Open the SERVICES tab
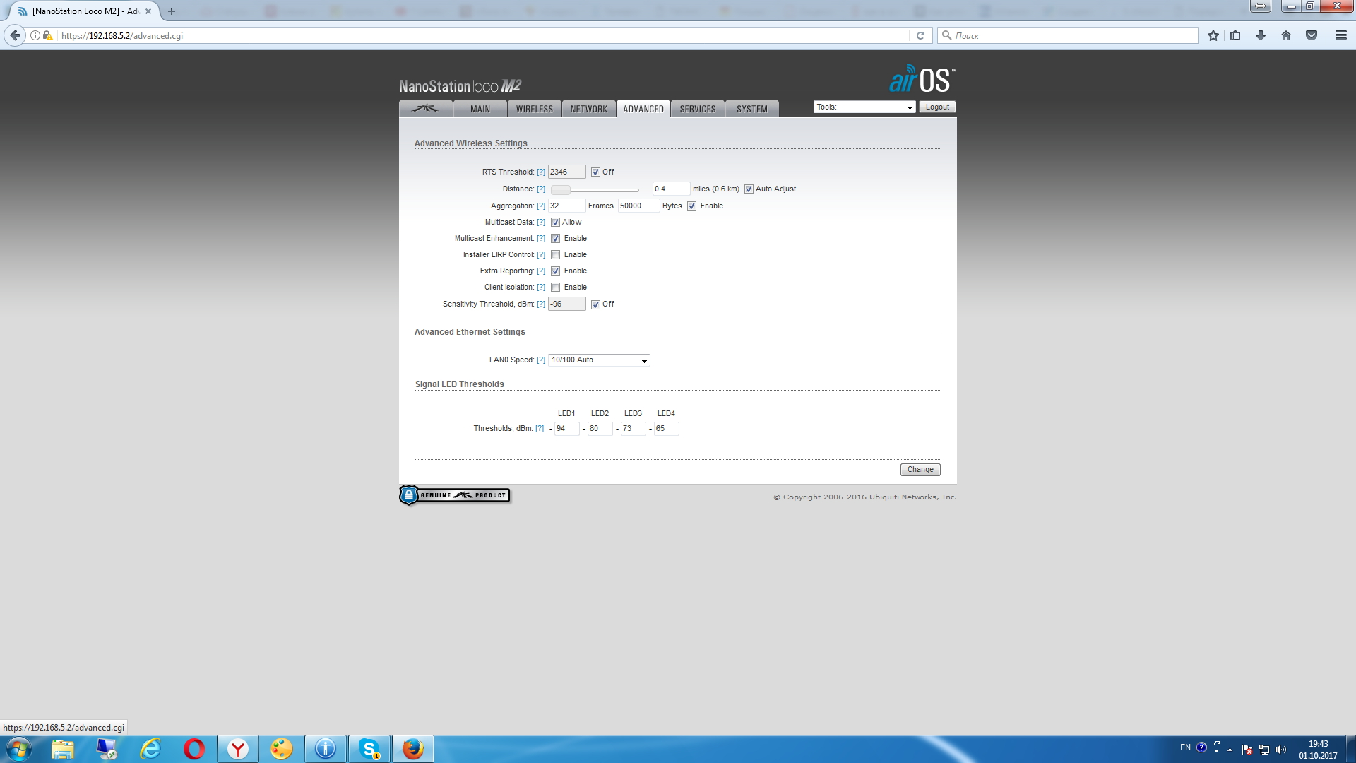Image resolution: width=1356 pixels, height=763 pixels. tap(698, 109)
